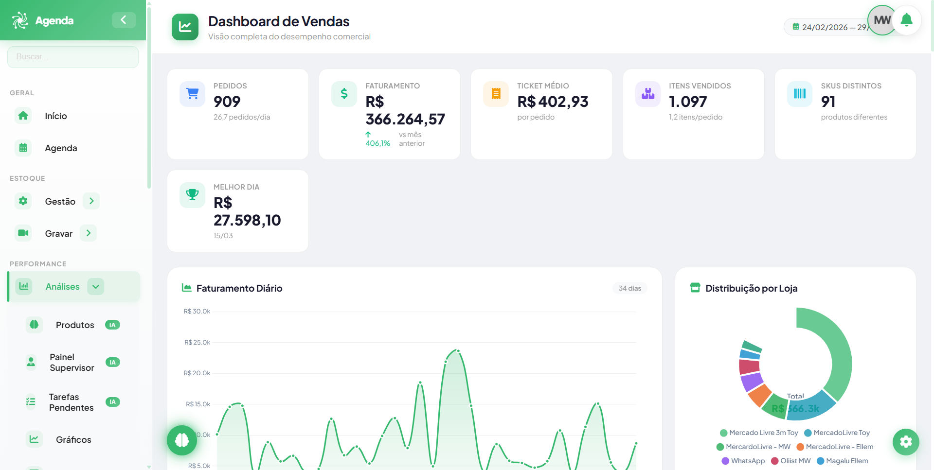Click the Faturamento Diário area chart icon

[x=186, y=288]
